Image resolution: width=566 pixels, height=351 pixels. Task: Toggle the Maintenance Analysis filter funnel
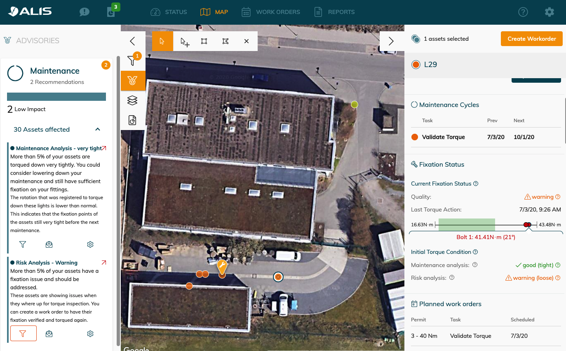23,244
